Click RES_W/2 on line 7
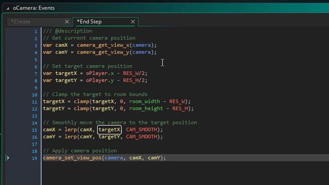 (134, 73)
